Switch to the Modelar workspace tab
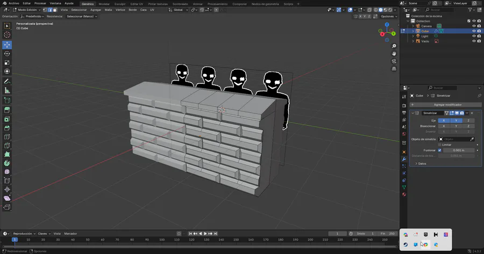 pyautogui.click(x=104, y=4)
